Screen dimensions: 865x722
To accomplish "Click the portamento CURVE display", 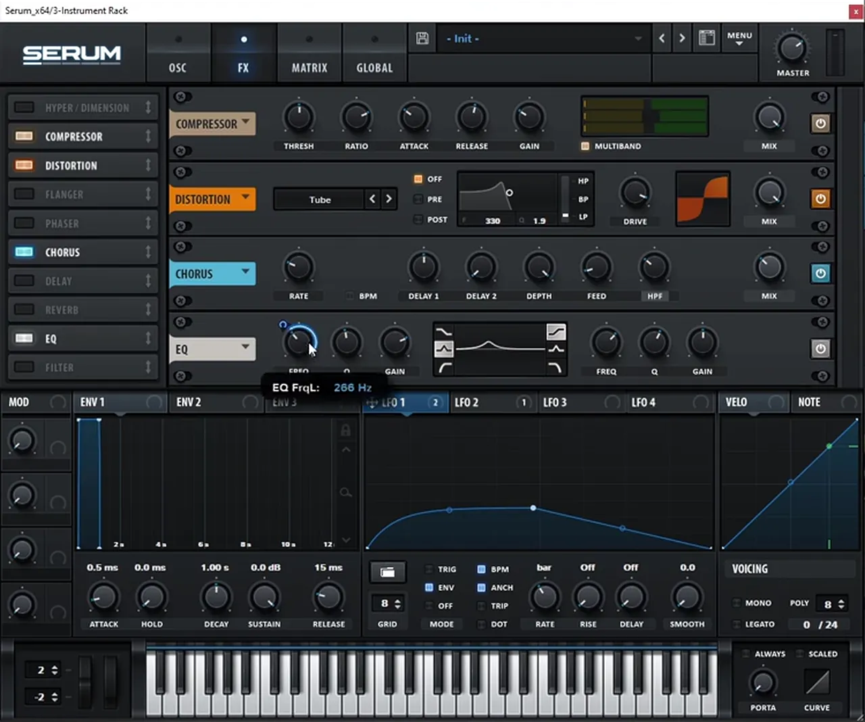I will [x=817, y=683].
